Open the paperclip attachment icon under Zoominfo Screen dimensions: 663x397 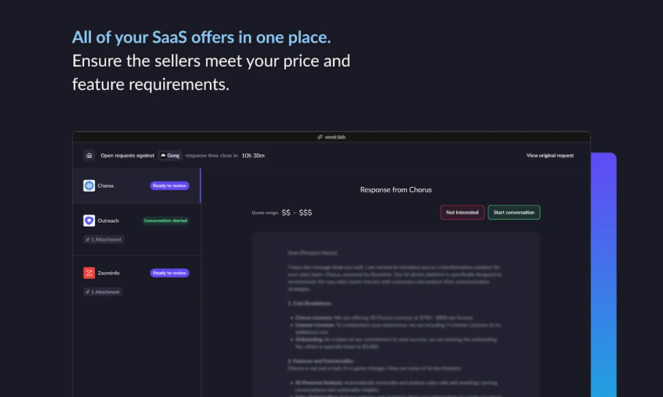click(89, 292)
